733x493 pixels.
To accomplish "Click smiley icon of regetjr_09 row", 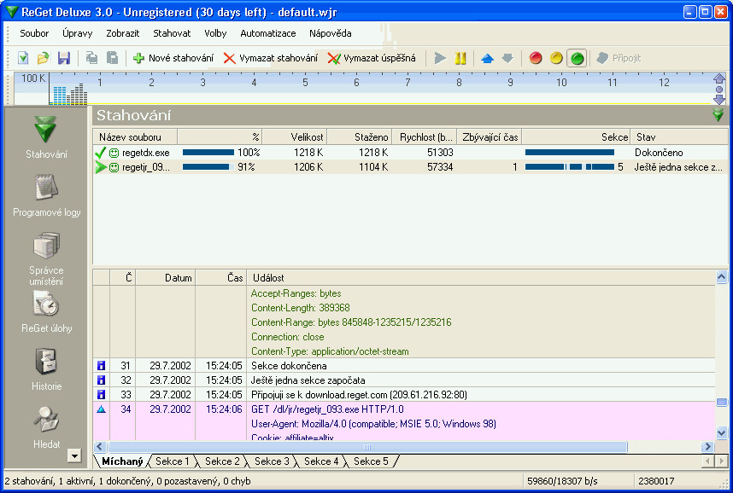I will [x=114, y=167].
